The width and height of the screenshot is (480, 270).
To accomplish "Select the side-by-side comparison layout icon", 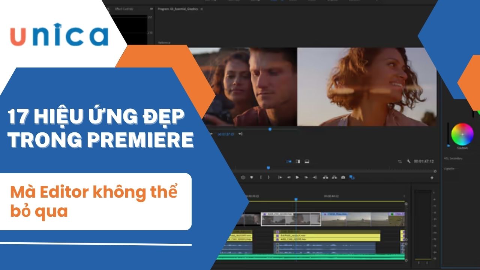I will point(289,161).
